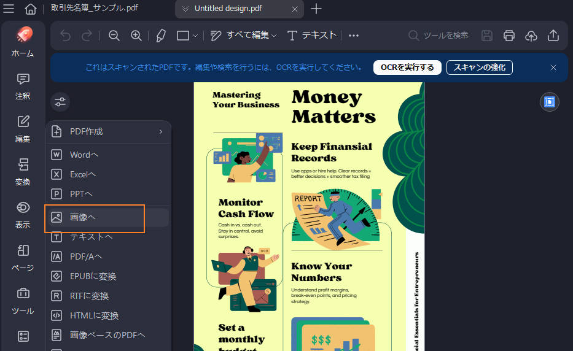
Task: Open the 注釈 annotation panel
Action: (23, 87)
